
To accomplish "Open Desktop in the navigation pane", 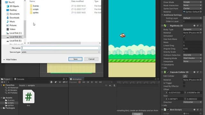I will coord(12,10).
